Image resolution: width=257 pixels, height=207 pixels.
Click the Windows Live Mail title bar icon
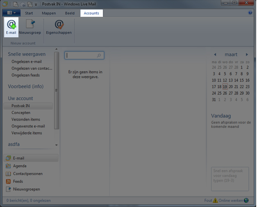[5, 4]
